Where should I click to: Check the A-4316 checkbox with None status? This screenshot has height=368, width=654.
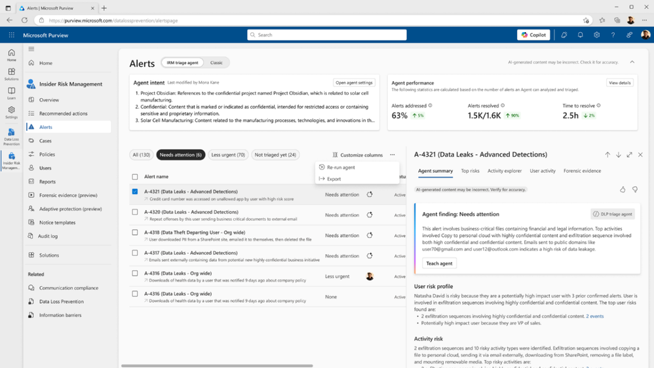coord(135,294)
